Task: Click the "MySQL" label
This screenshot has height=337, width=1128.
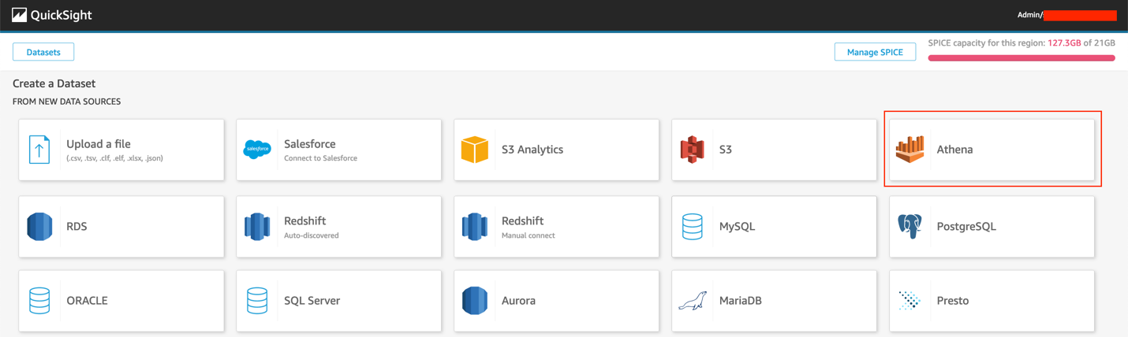Action: pyautogui.click(x=738, y=227)
